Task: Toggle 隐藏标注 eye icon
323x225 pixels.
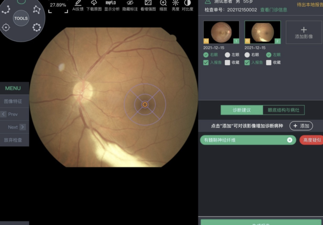Action: pyautogui.click(x=130, y=3)
